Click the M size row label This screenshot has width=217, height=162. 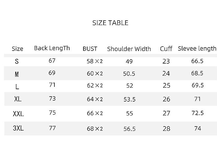(x=17, y=74)
